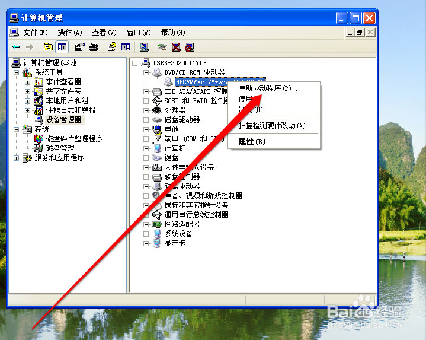The height and width of the screenshot is (340, 426).
Task: Select the 软盘驱动器 category
Action: click(182, 186)
